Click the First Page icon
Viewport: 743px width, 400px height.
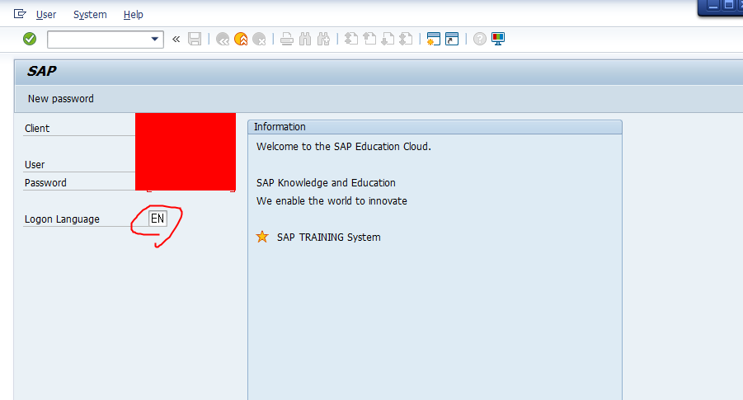coord(351,39)
